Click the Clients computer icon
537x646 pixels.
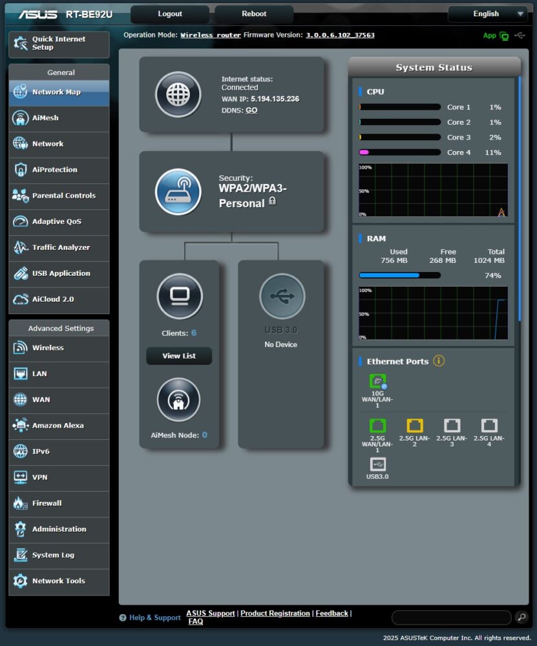pos(180,297)
